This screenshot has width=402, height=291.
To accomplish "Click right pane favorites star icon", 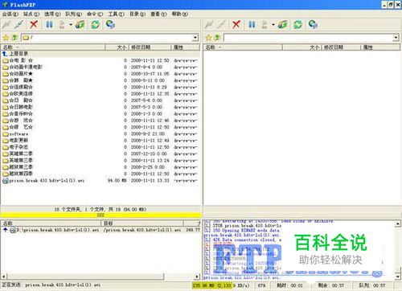I will [208, 38].
